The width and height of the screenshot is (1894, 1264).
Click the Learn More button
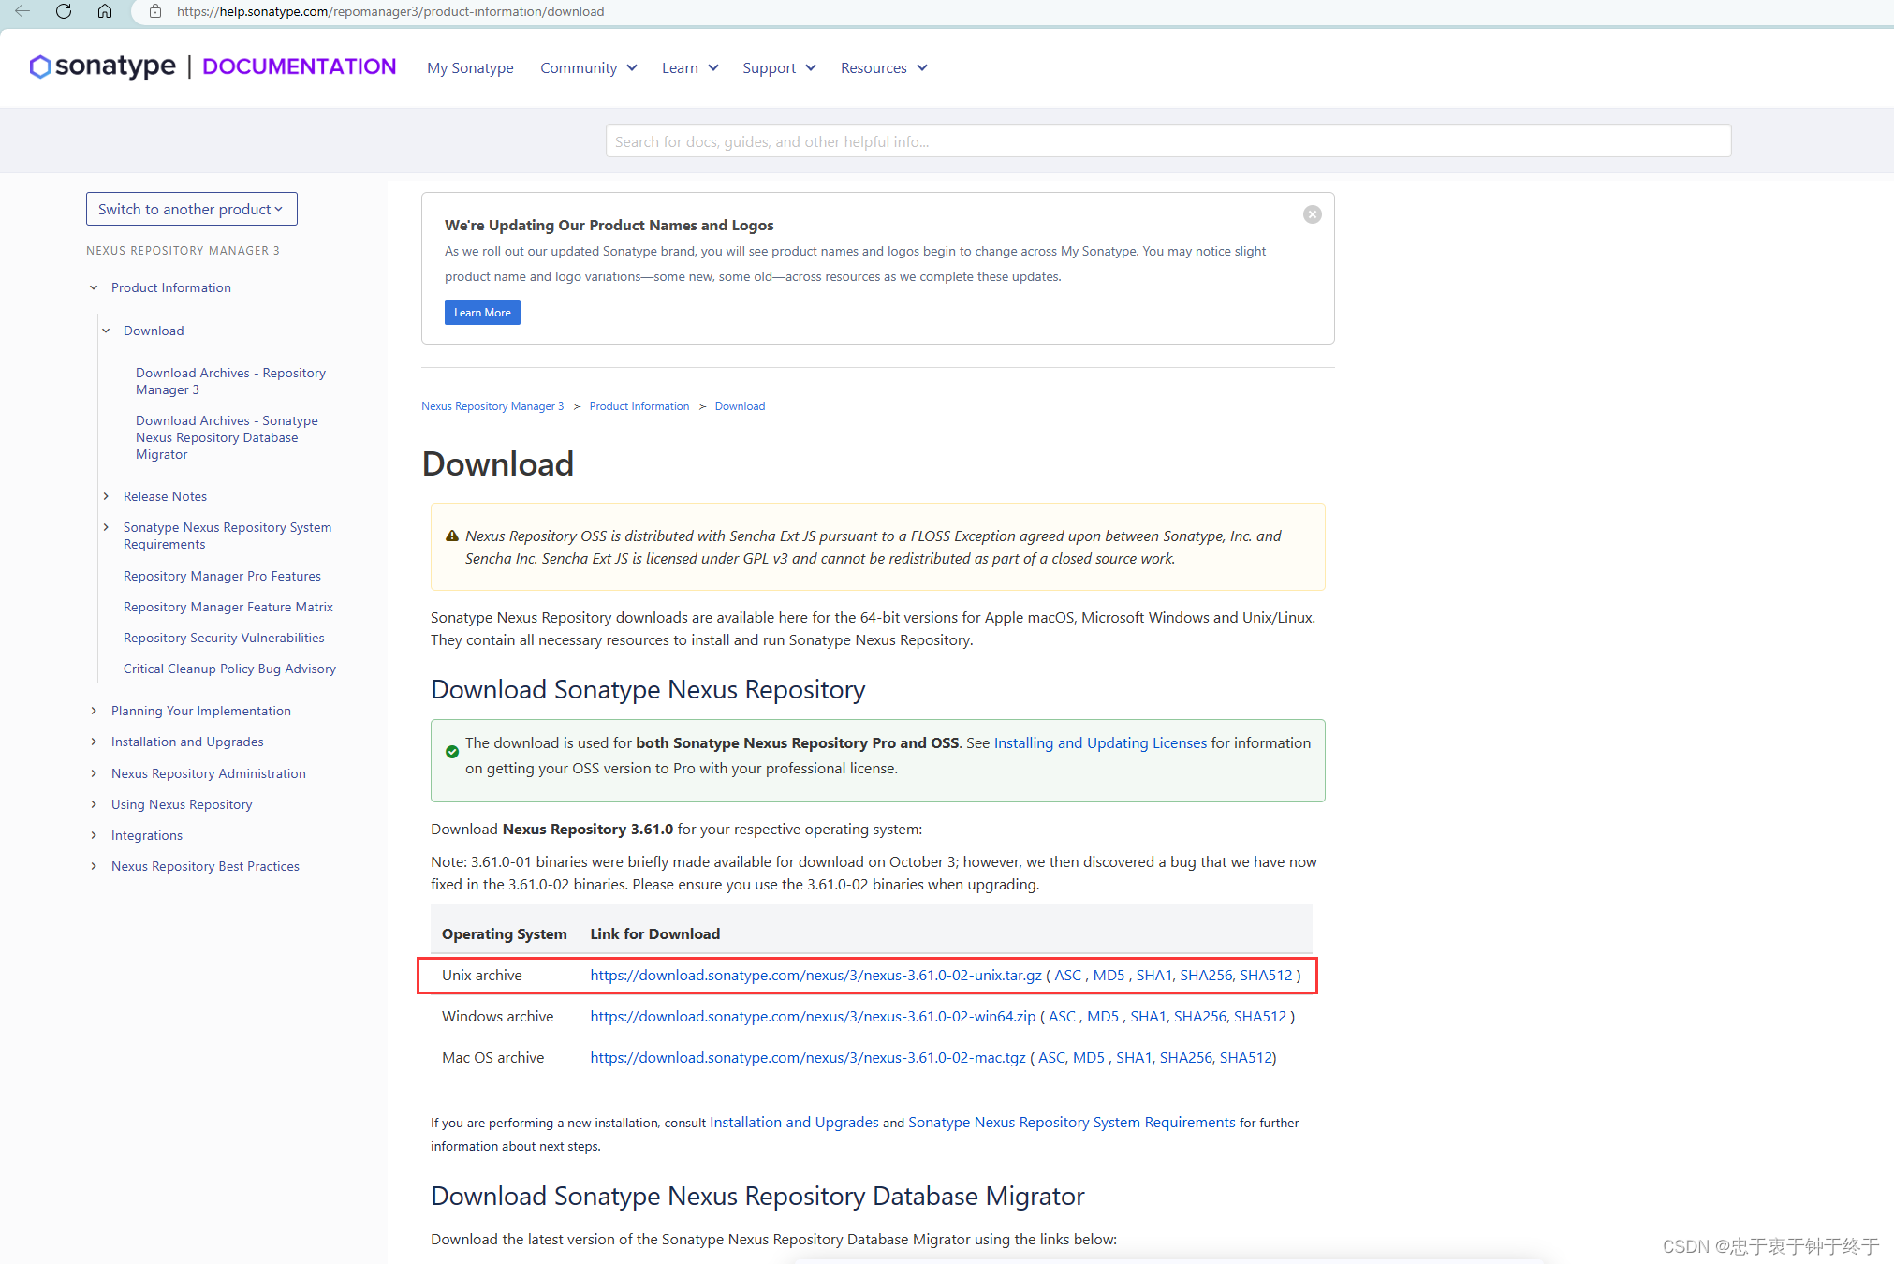coord(482,313)
